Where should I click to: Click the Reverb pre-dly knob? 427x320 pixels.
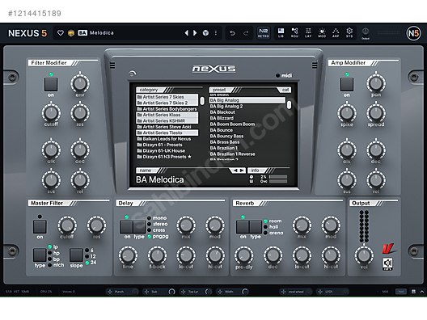(243, 256)
